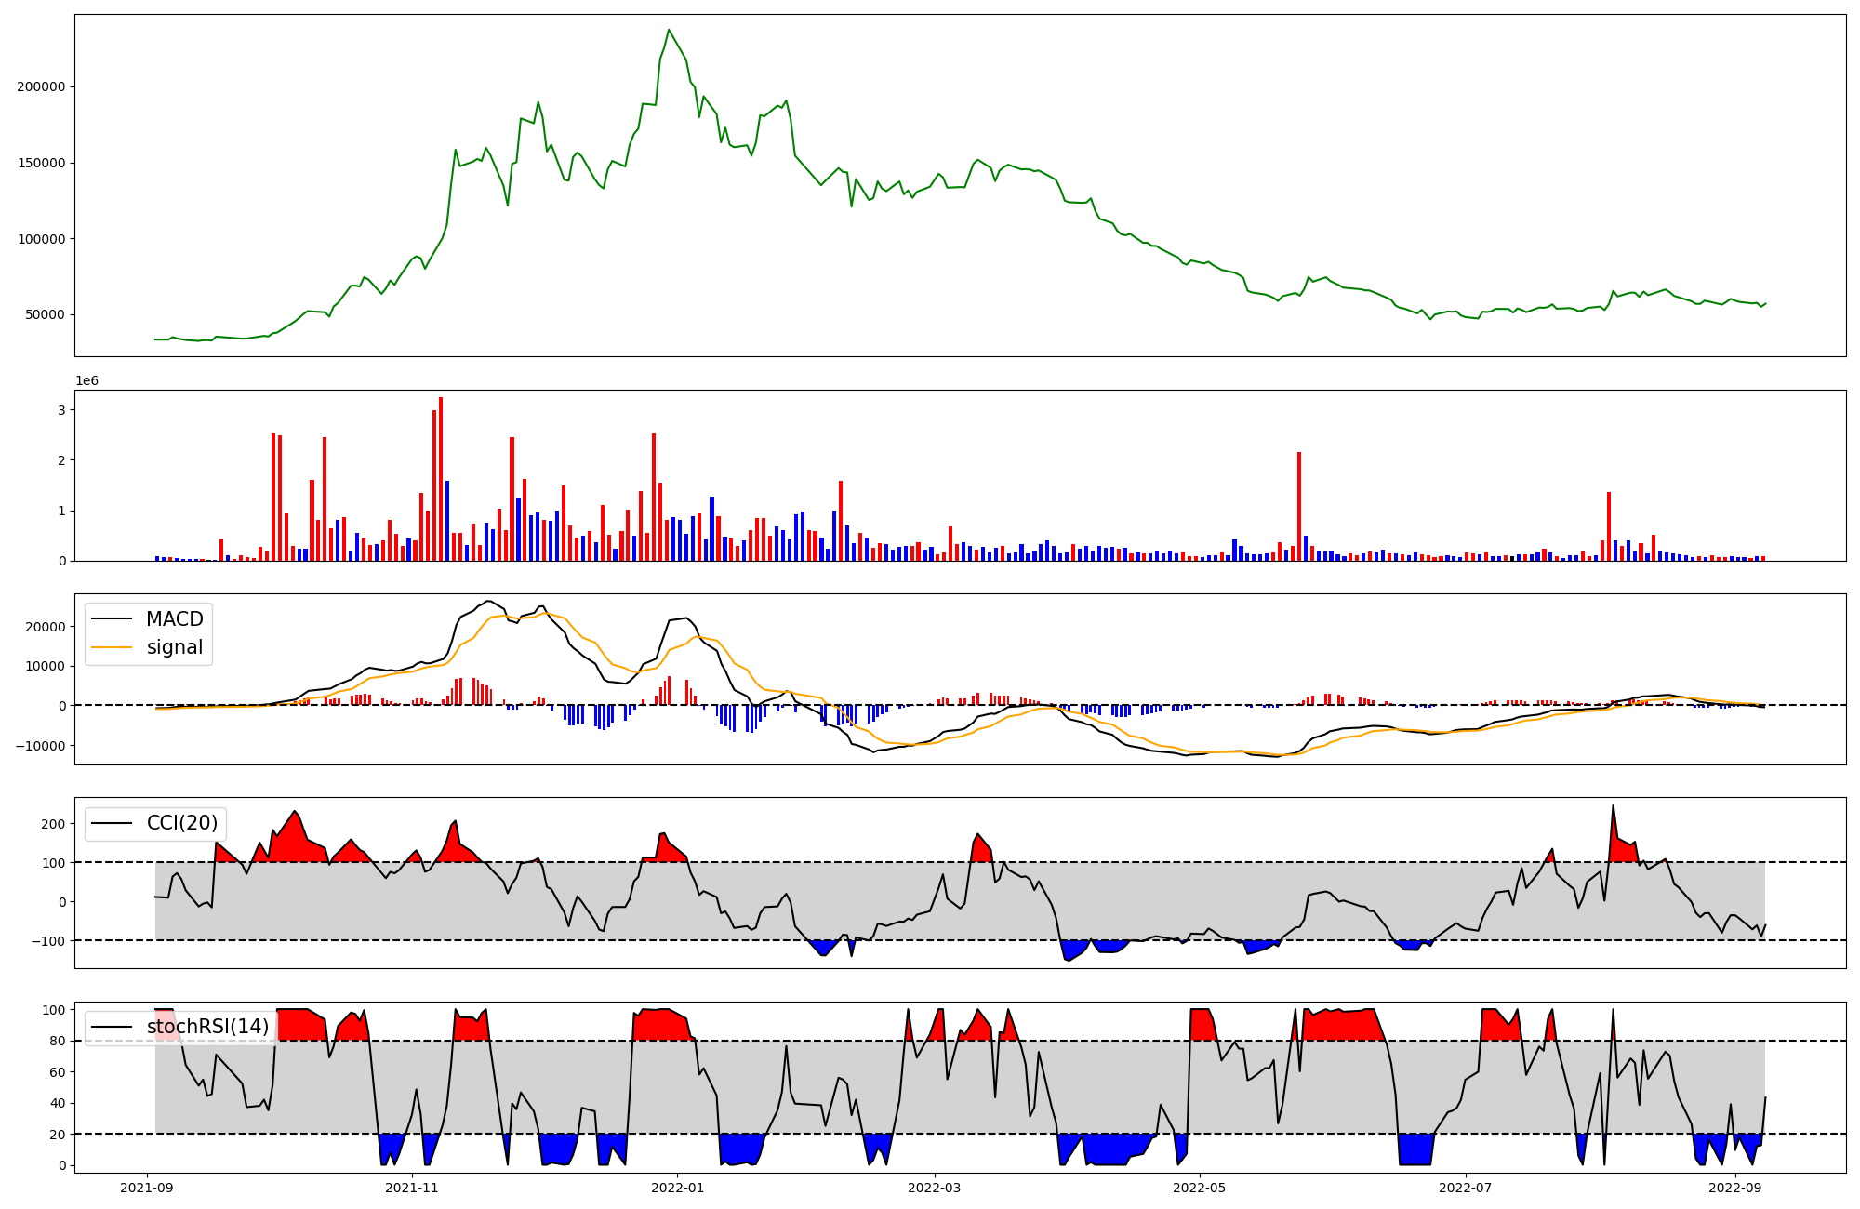Screen dimensions: 1860x1209
Task: Click the 2021-09 x-axis date label
Action: pyautogui.click(x=147, y=1188)
